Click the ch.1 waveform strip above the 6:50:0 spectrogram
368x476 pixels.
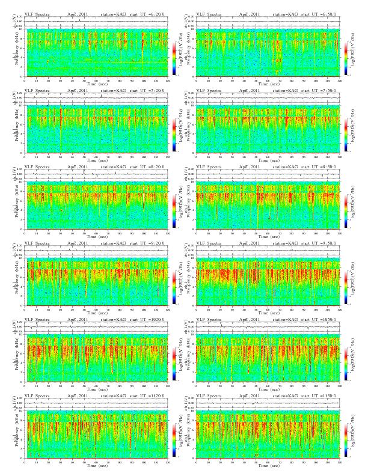268,22
